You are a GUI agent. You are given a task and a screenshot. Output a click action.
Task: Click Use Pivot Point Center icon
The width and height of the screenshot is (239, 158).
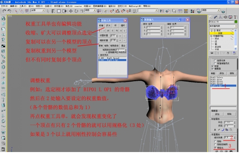pyautogui.click(x=99, y=11)
